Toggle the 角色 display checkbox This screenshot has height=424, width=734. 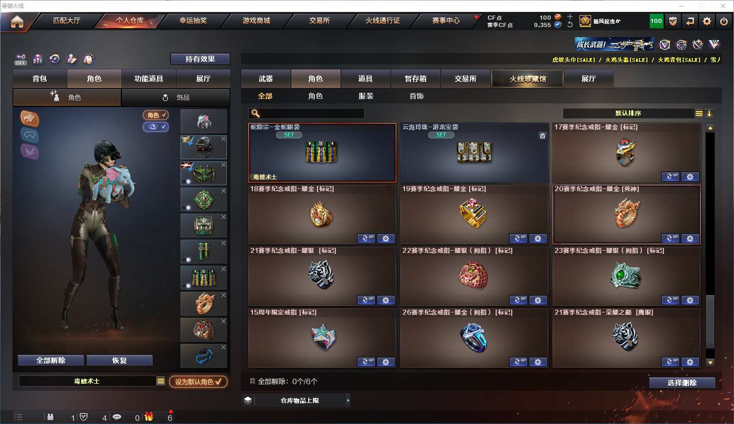pos(156,115)
